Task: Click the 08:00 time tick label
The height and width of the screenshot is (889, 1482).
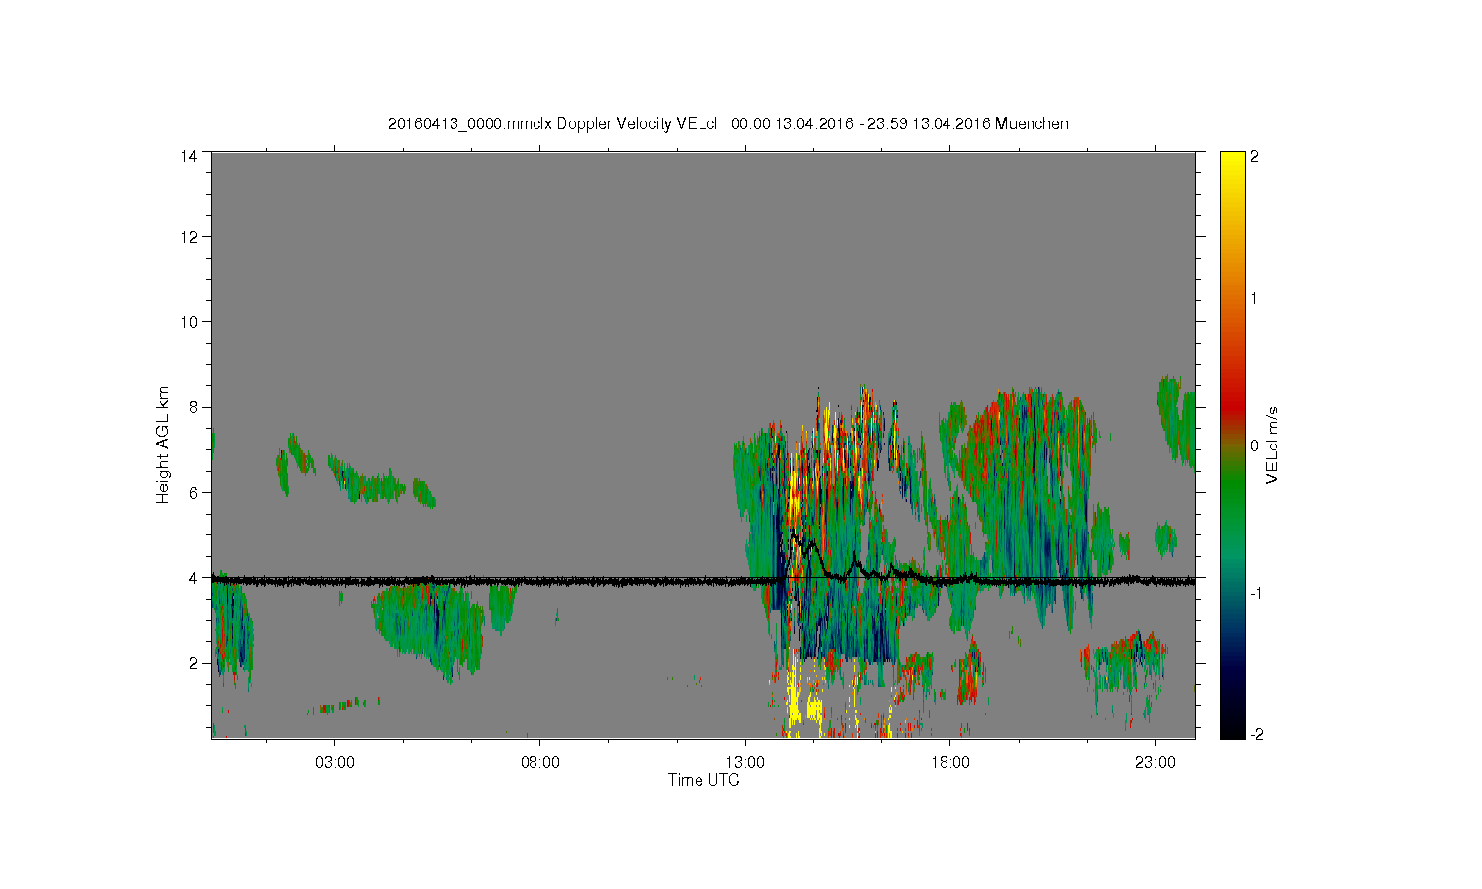Action: tap(539, 763)
